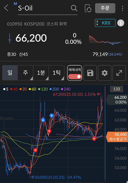
Task: Tap the 신45 credit label
Action: pyautogui.click(x=23, y=54)
